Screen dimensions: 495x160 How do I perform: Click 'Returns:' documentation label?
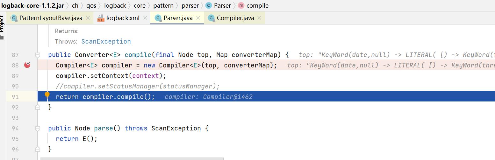coord(67,31)
